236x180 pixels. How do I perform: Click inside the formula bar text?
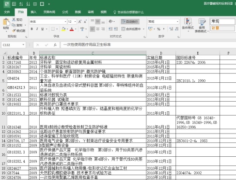coord(87,45)
